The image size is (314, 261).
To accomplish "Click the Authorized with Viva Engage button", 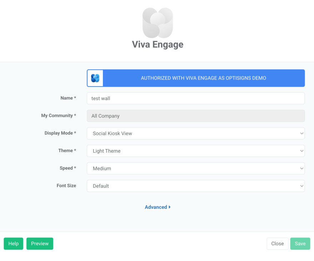I will point(196,78).
